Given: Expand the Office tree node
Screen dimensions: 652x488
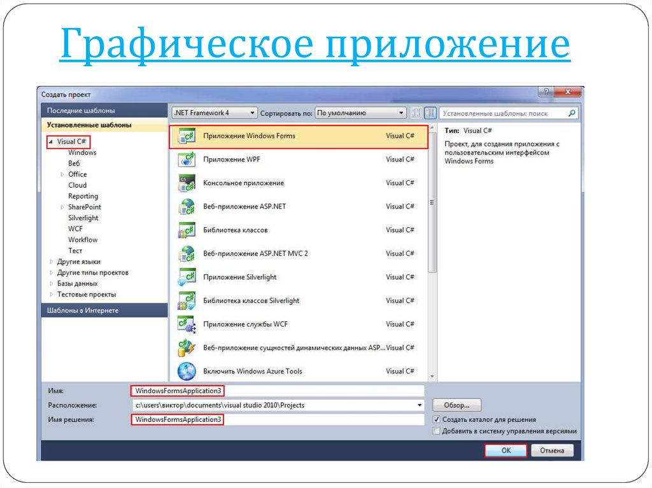Looking at the screenshot, I should 62,174.
